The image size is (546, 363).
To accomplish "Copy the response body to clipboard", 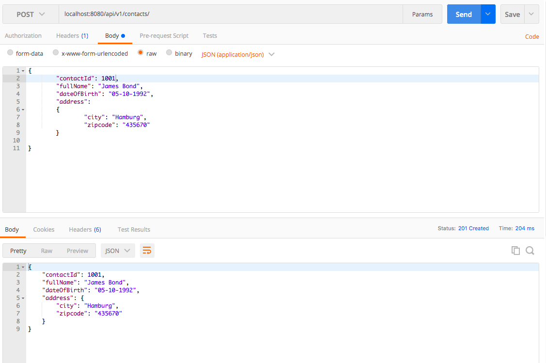I will (515, 250).
